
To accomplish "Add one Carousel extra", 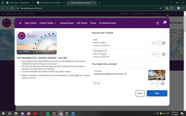I will (163, 84).
